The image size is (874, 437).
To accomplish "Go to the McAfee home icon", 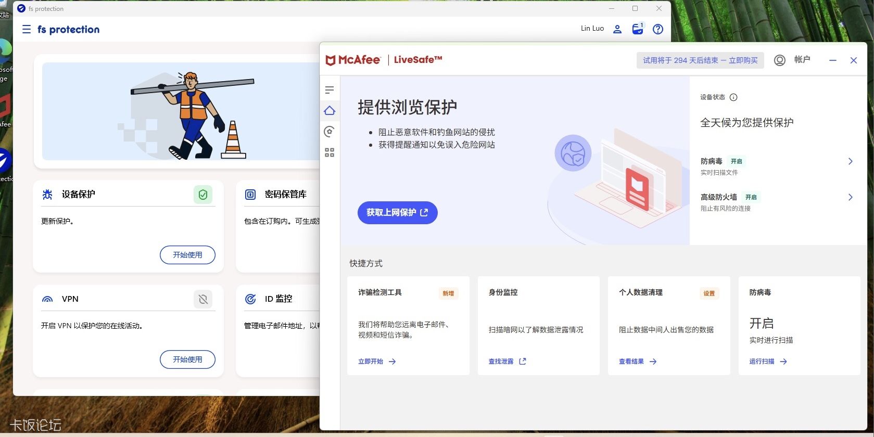I will (330, 110).
